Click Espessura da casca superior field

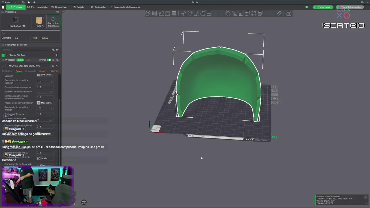pos(45,92)
